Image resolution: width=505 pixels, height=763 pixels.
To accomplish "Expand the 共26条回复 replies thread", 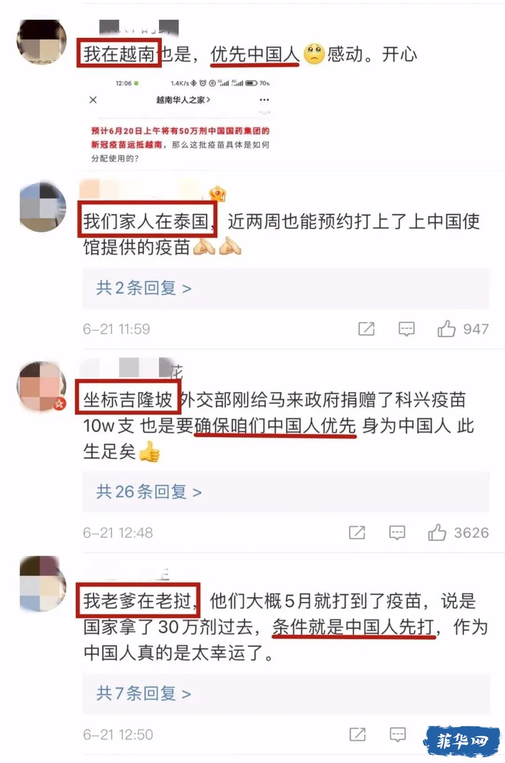I will (149, 492).
